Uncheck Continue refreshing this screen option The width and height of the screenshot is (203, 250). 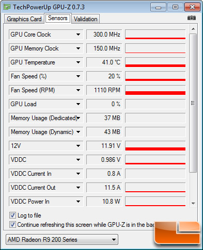[12, 225]
